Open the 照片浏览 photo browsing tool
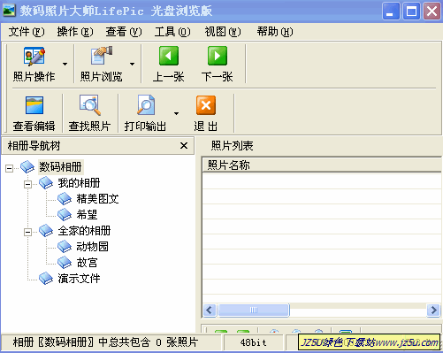Viewport: 443px width, 353px height. pyautogui.click(x=101, y=64)
